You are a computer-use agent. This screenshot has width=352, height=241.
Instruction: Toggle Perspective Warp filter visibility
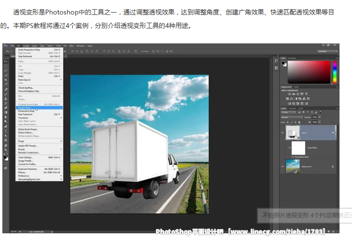click(293, 157)
